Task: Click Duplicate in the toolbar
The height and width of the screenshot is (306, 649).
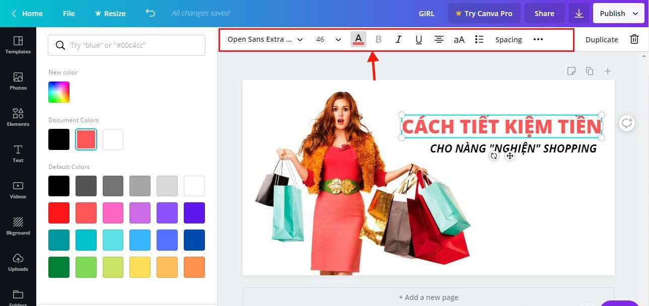Action: (602, 39)
